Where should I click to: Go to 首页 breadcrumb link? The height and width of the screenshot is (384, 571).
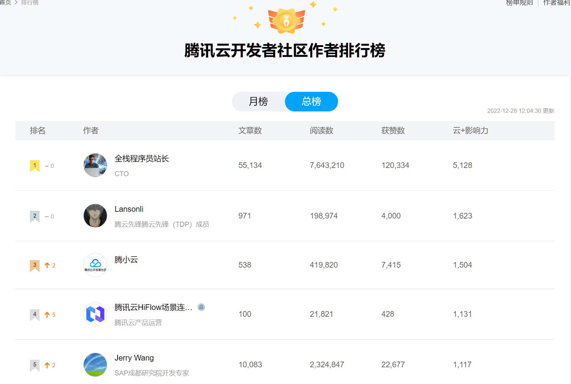coord(5,2)
